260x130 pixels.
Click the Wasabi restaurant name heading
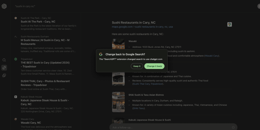tap(133, 41)
